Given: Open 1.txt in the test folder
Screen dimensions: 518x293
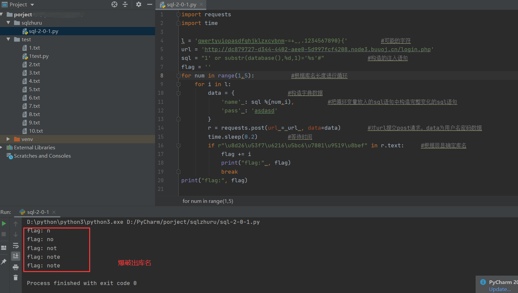Looking at the screenshot, I should [34, 48].
